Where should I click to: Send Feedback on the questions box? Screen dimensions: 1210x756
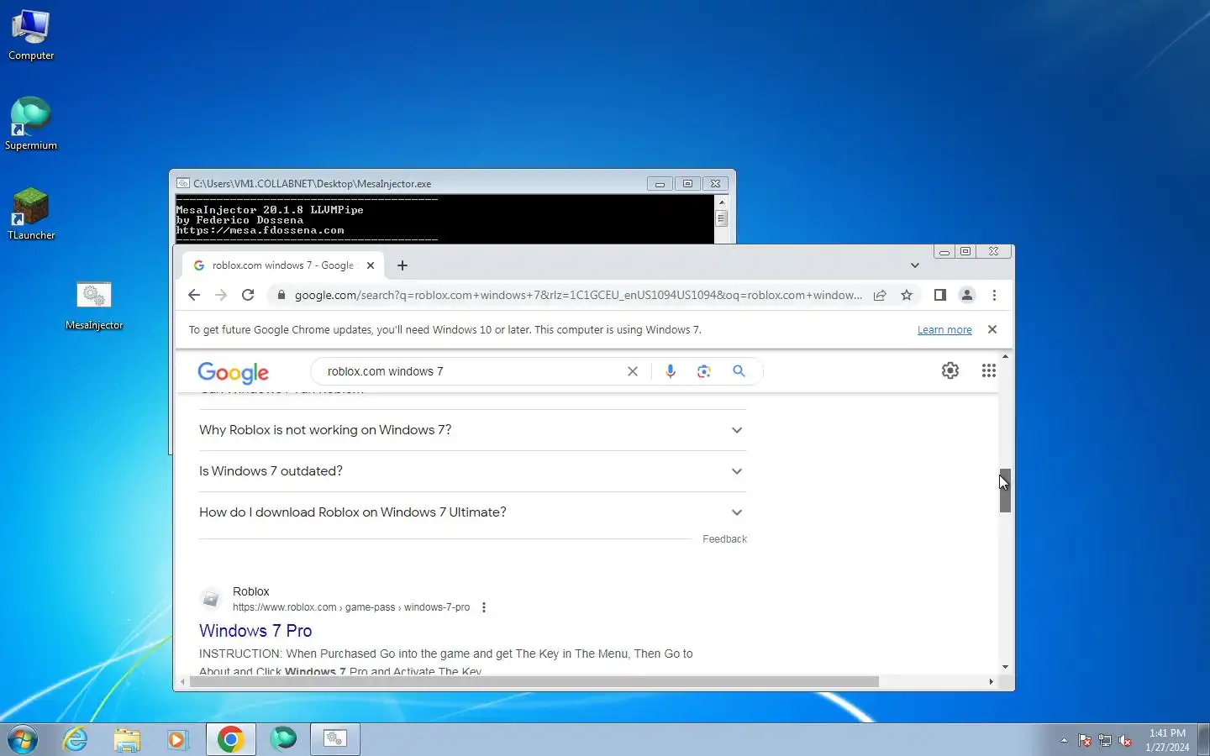point(724,539)
